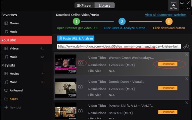Click the analyze magnifier icon beside URL field
This screenshot has height=120, width=192.
pos(186,47)
